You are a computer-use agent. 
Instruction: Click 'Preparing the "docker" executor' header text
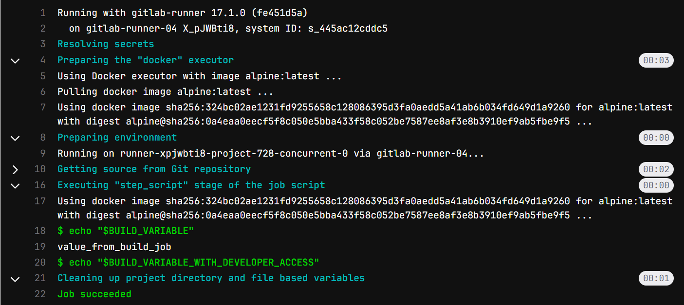[146, 60]
